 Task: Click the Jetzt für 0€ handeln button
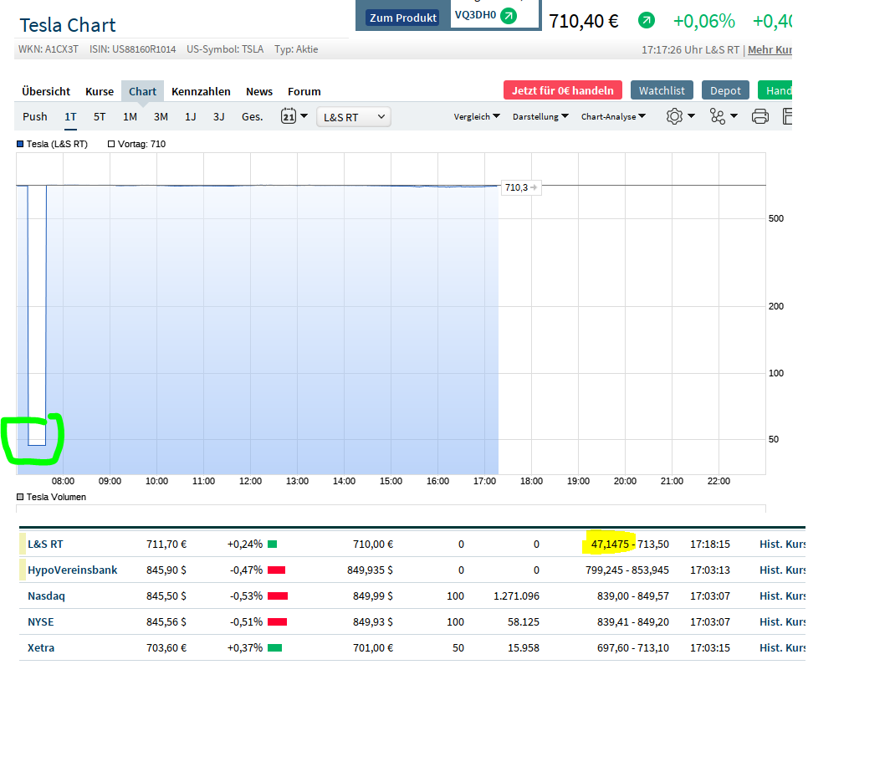tap(562, 90)
